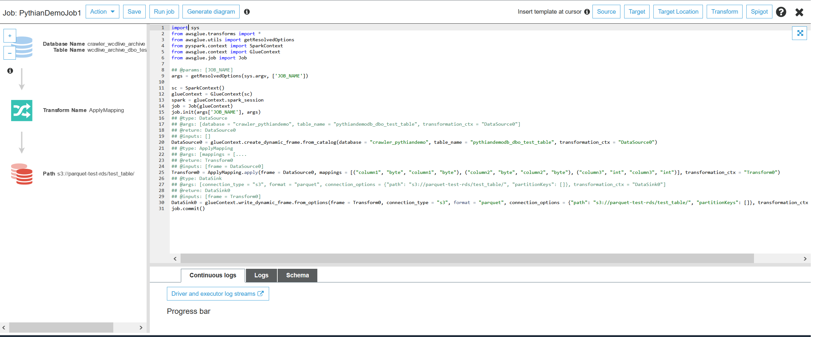
Task: Click the help question mark icon
Action: (x=781, y=12)
